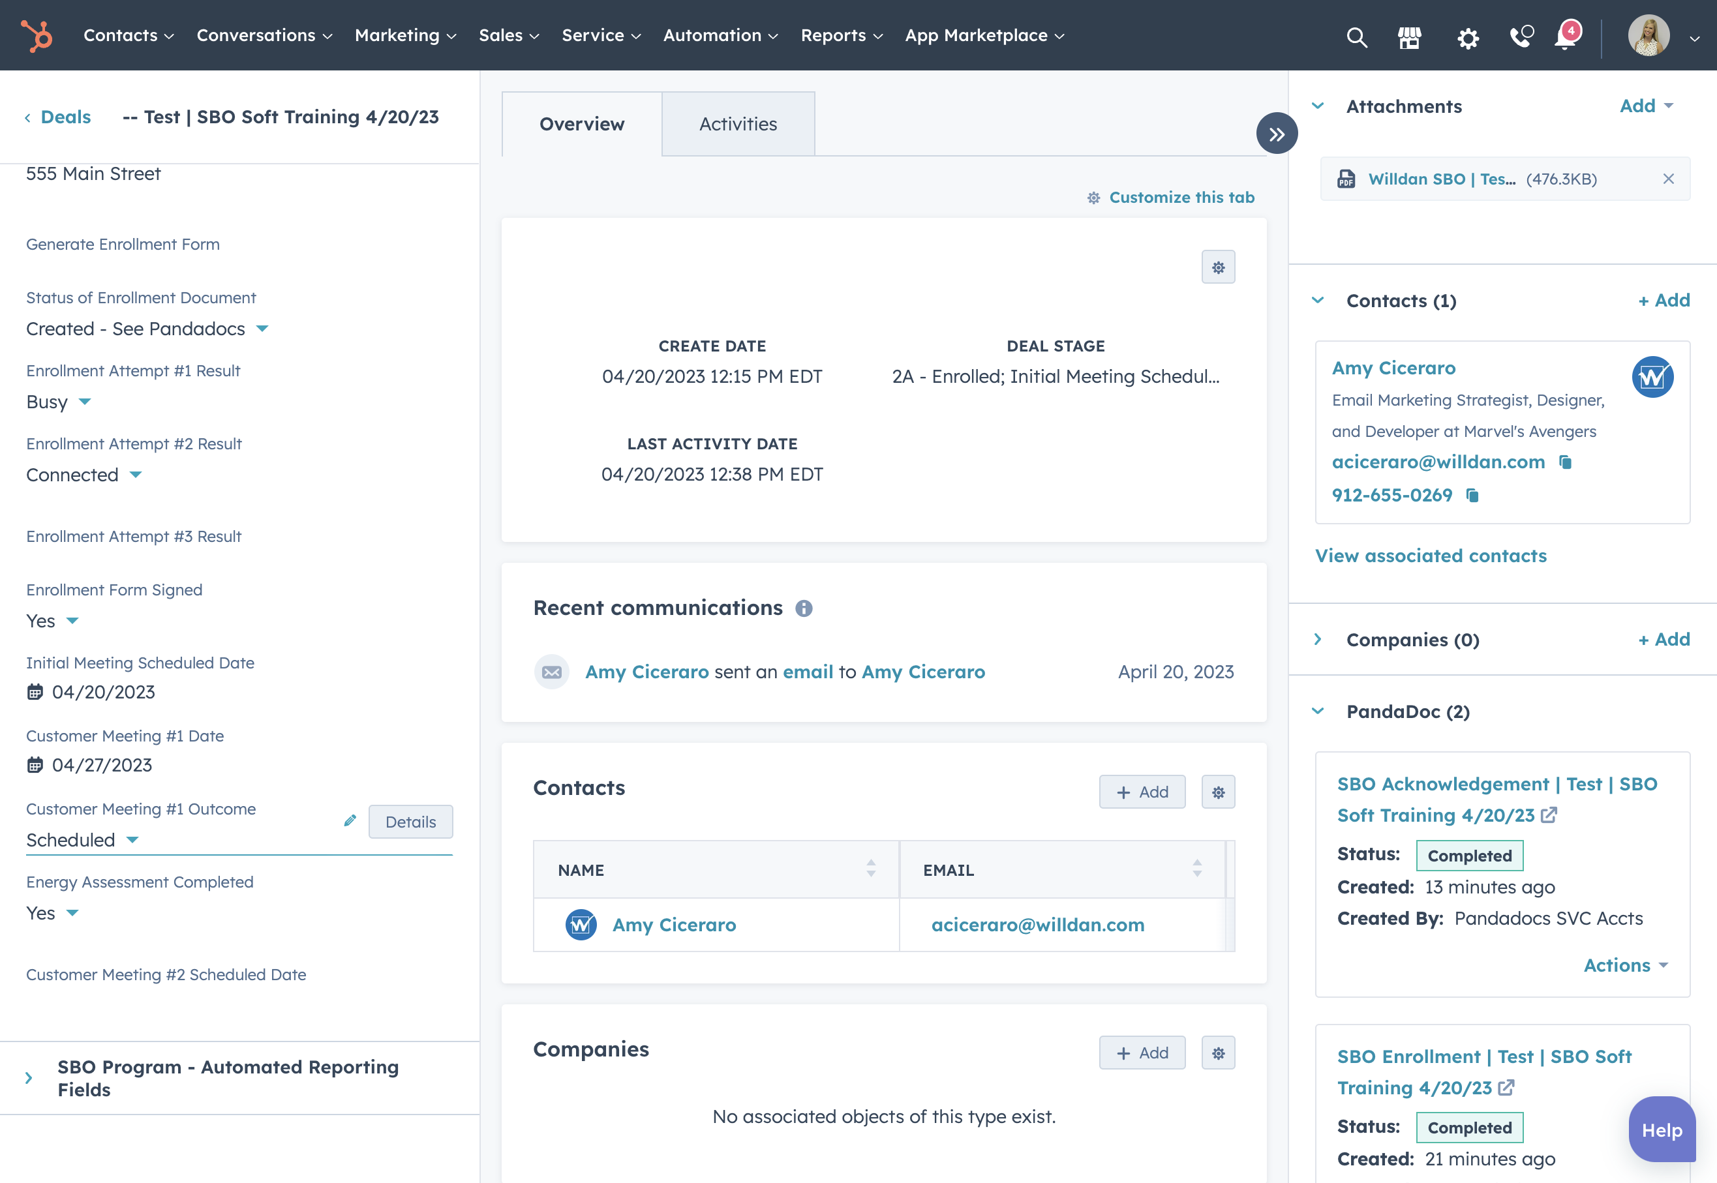Collapse right sidebar with double-arrow button
The image size is (1717, 1183).
coord(1276,134)
